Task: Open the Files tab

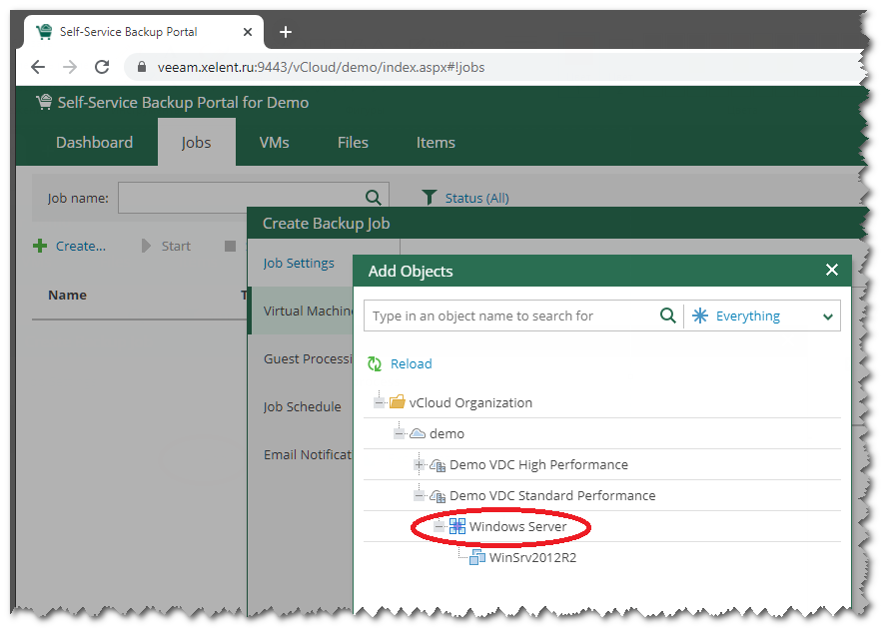Action: [x=353, y=142]
